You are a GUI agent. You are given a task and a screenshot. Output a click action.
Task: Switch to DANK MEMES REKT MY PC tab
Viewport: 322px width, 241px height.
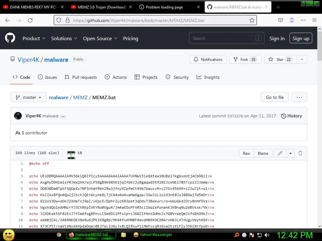pyautogui.click(x=33, y=7)
